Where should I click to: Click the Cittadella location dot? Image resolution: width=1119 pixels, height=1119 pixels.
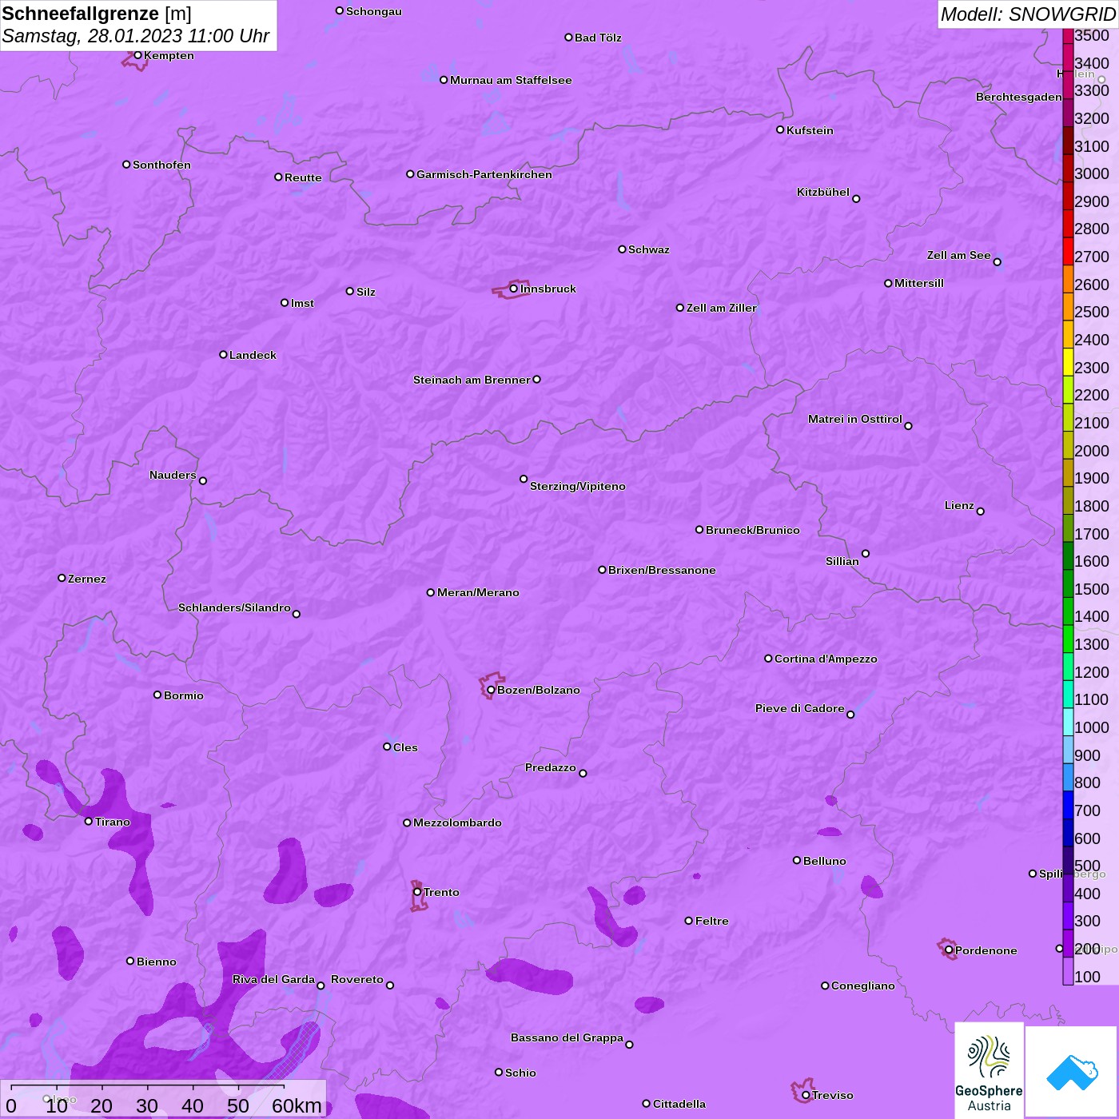(x=647, y=1104)
